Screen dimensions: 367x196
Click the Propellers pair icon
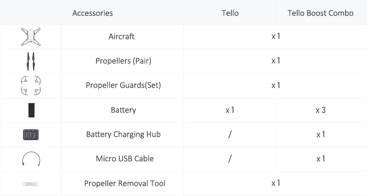[x=31, y=62]
